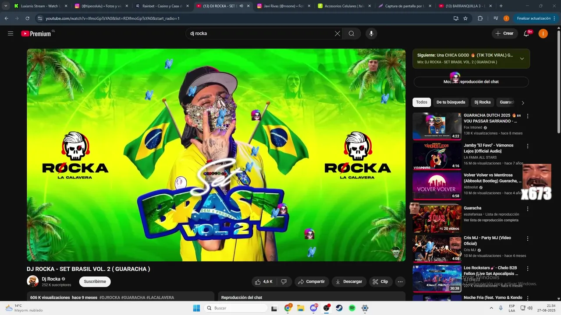Image resolution: width=561 pixels, height=315 pixels.
Task: Go to YouTube Premium home logo
Action: (x=36, y=34)
